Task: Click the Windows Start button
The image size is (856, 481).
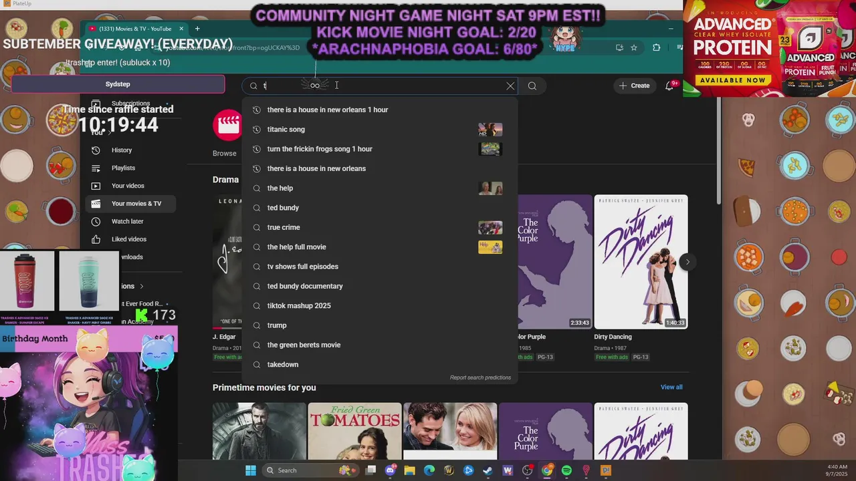Action: pos(250,470)
